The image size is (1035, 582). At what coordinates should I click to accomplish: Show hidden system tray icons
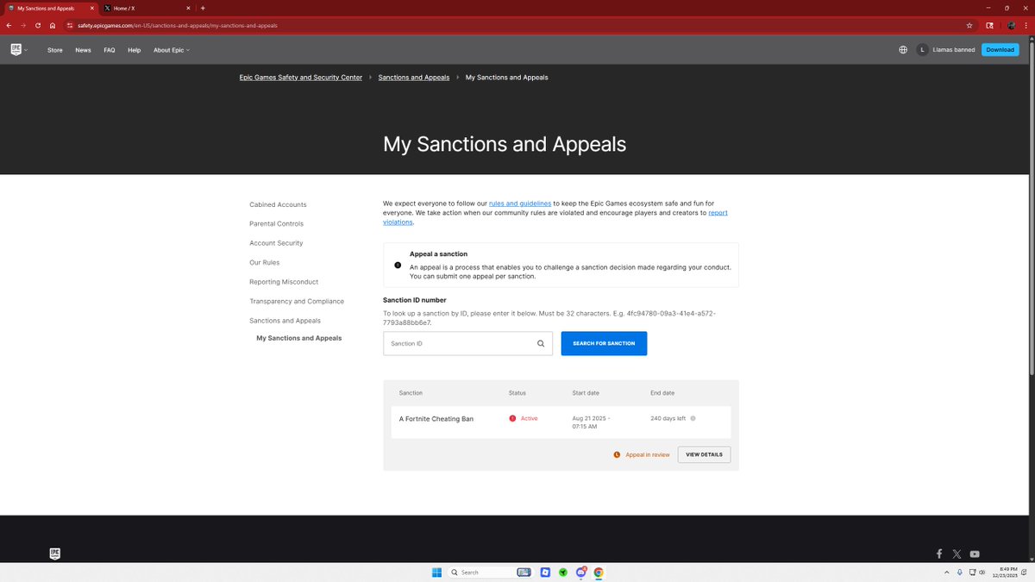(947, 573)
